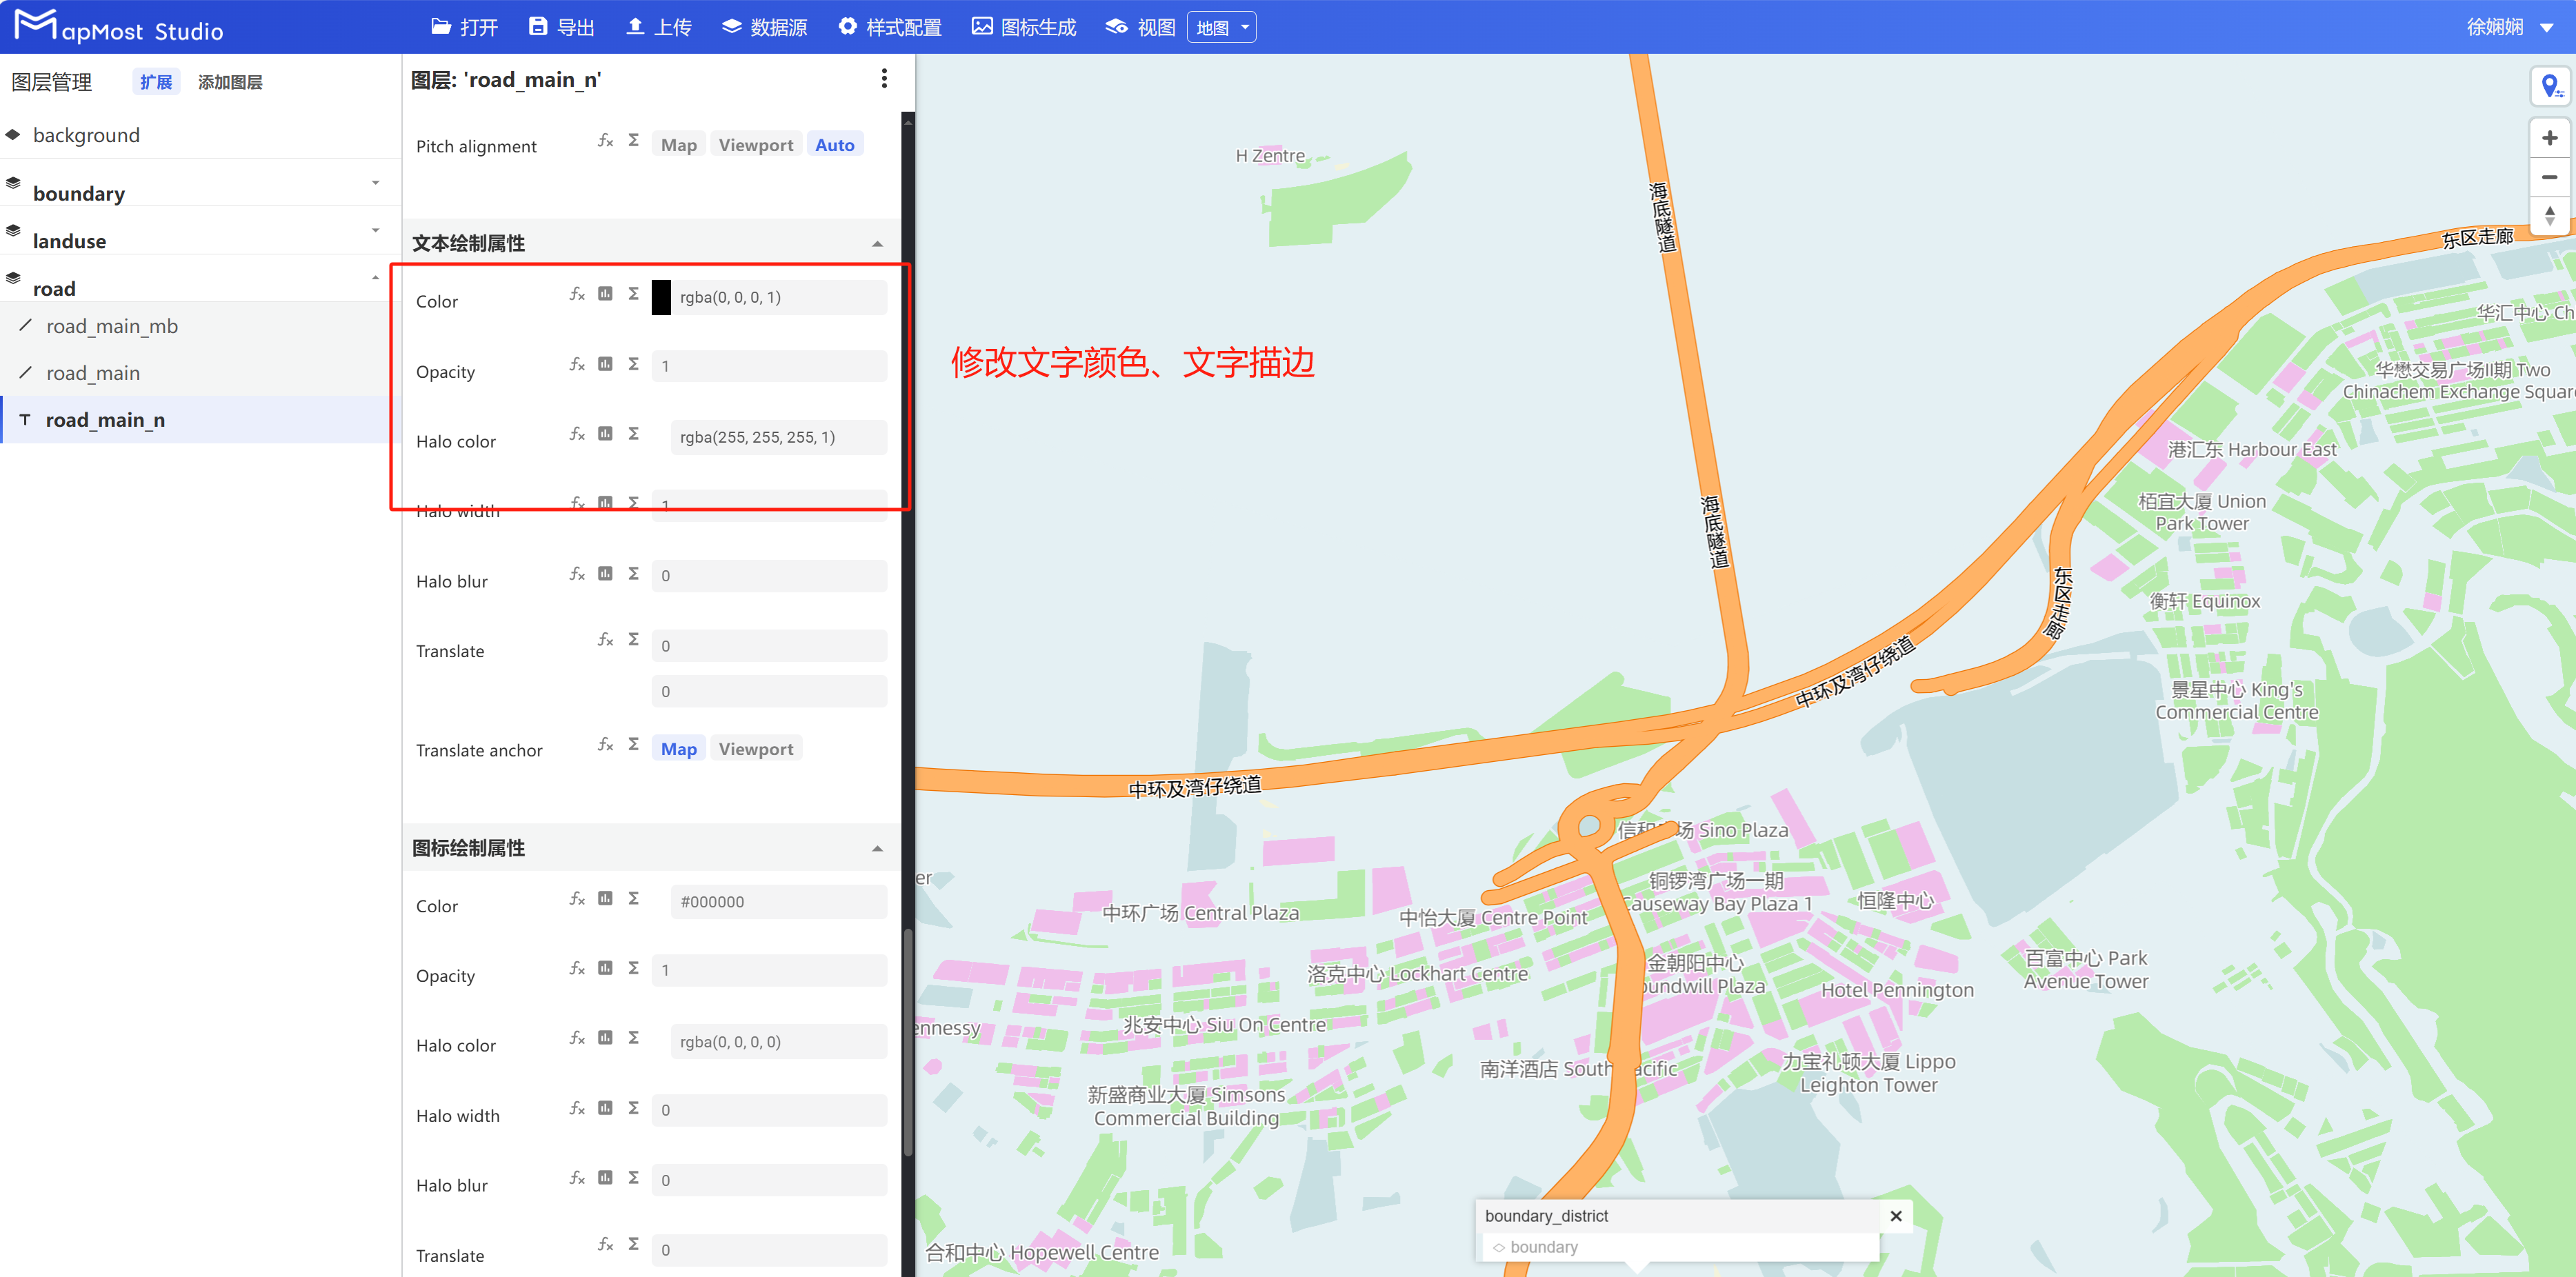Click zoom-stops chart icon for text Opacity

point(605,364)
